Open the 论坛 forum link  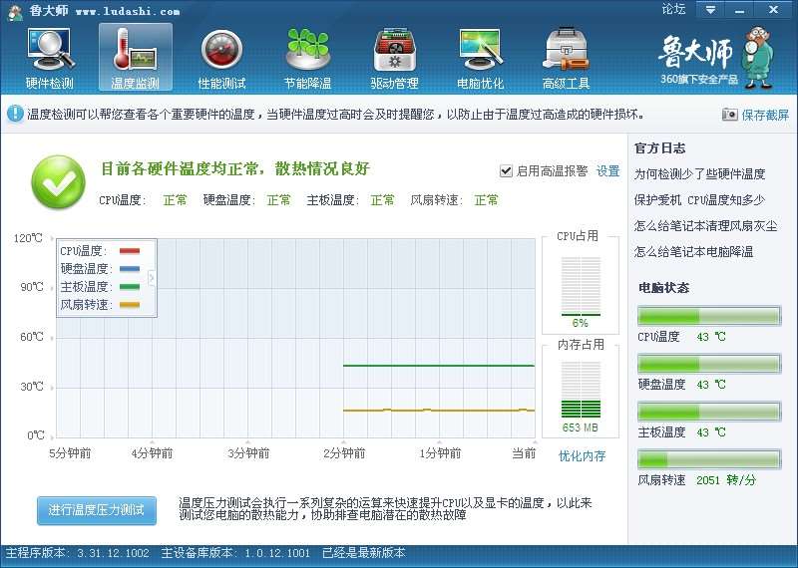pos(673,10)
